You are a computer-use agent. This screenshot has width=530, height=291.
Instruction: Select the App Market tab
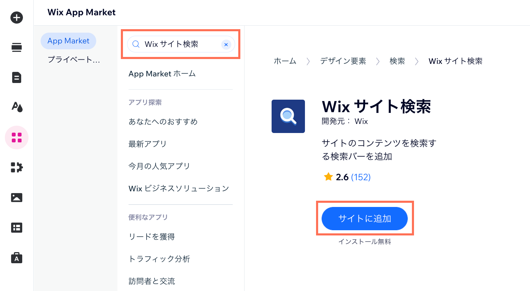[68, 41]
